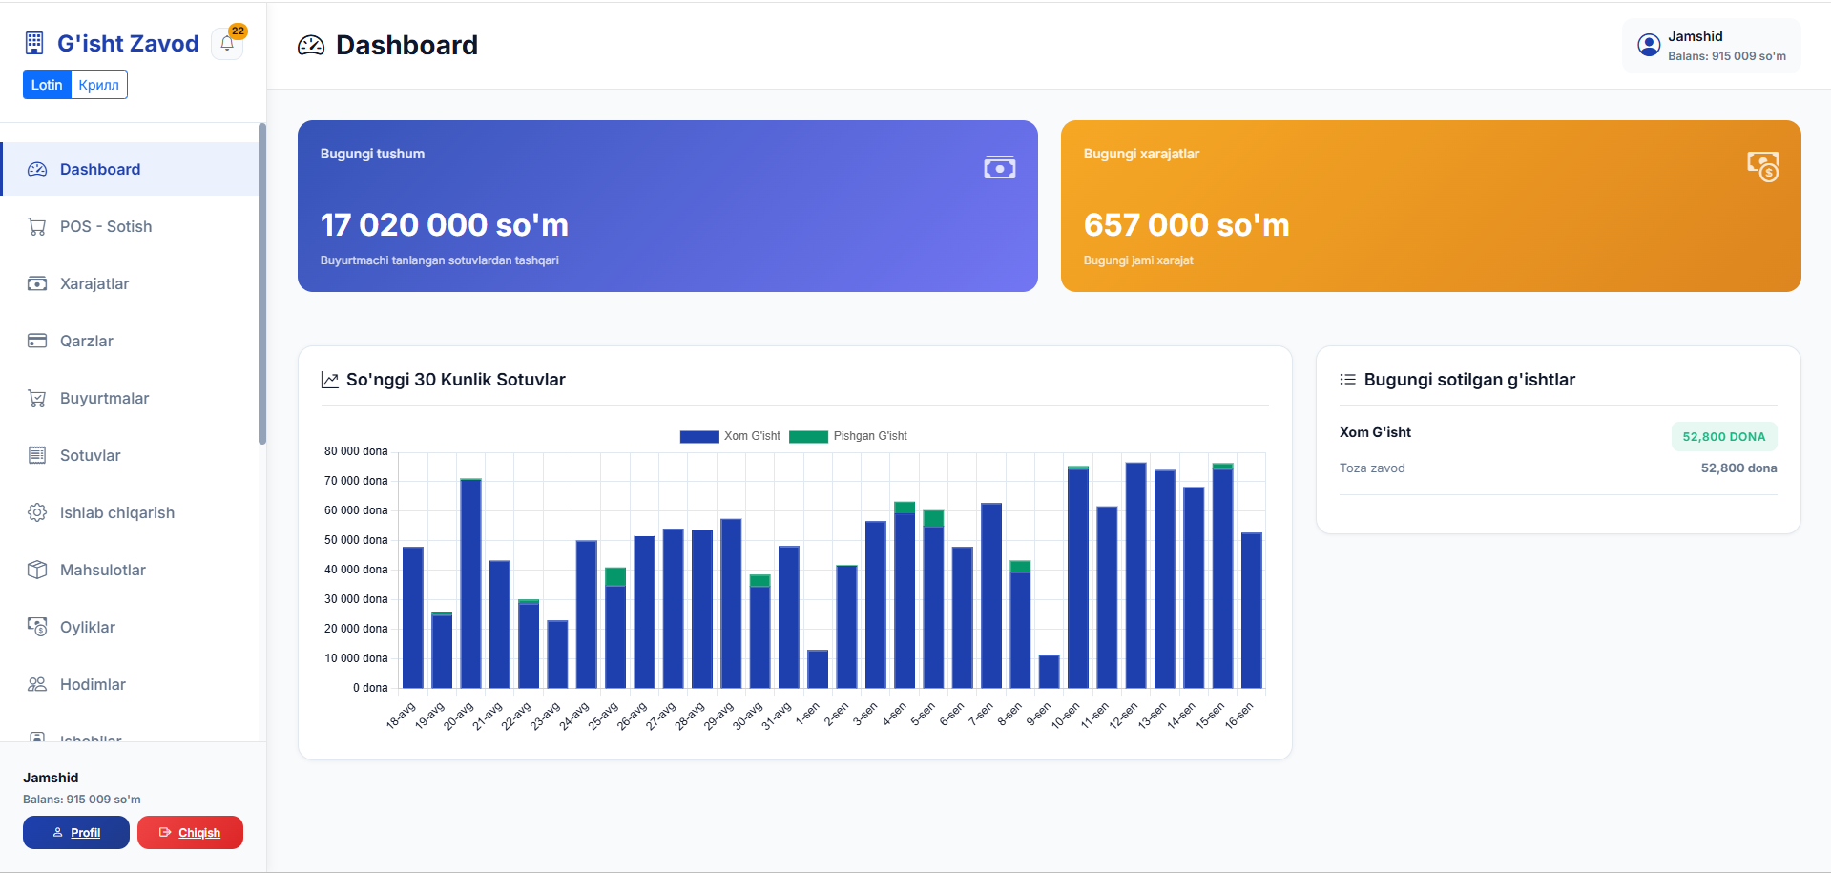The height and width of the screenshot is (873, 1831).
Task: Click the speedometer icon beside Dashboard heading
Action: pos(311,46)
